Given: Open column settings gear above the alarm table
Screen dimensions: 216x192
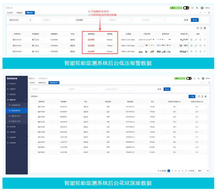Looking at the screenshot, I should 205,28.
